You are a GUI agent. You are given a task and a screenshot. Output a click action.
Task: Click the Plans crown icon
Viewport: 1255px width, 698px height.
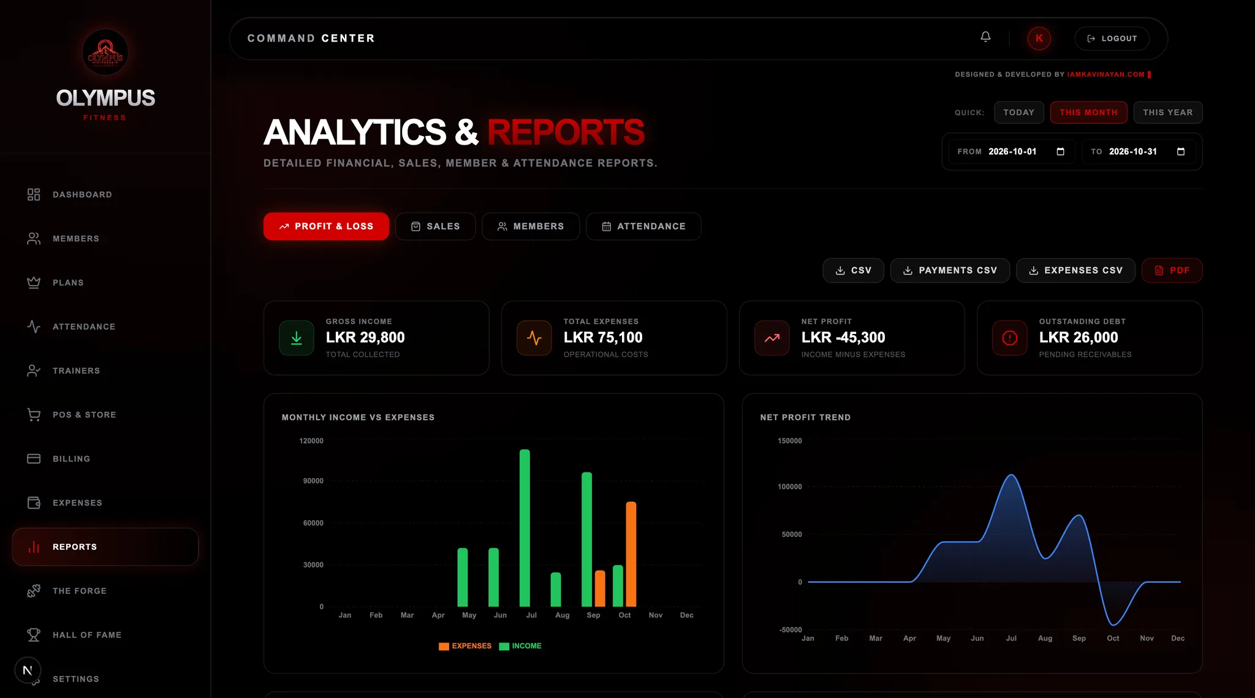[x=34, y=283]
